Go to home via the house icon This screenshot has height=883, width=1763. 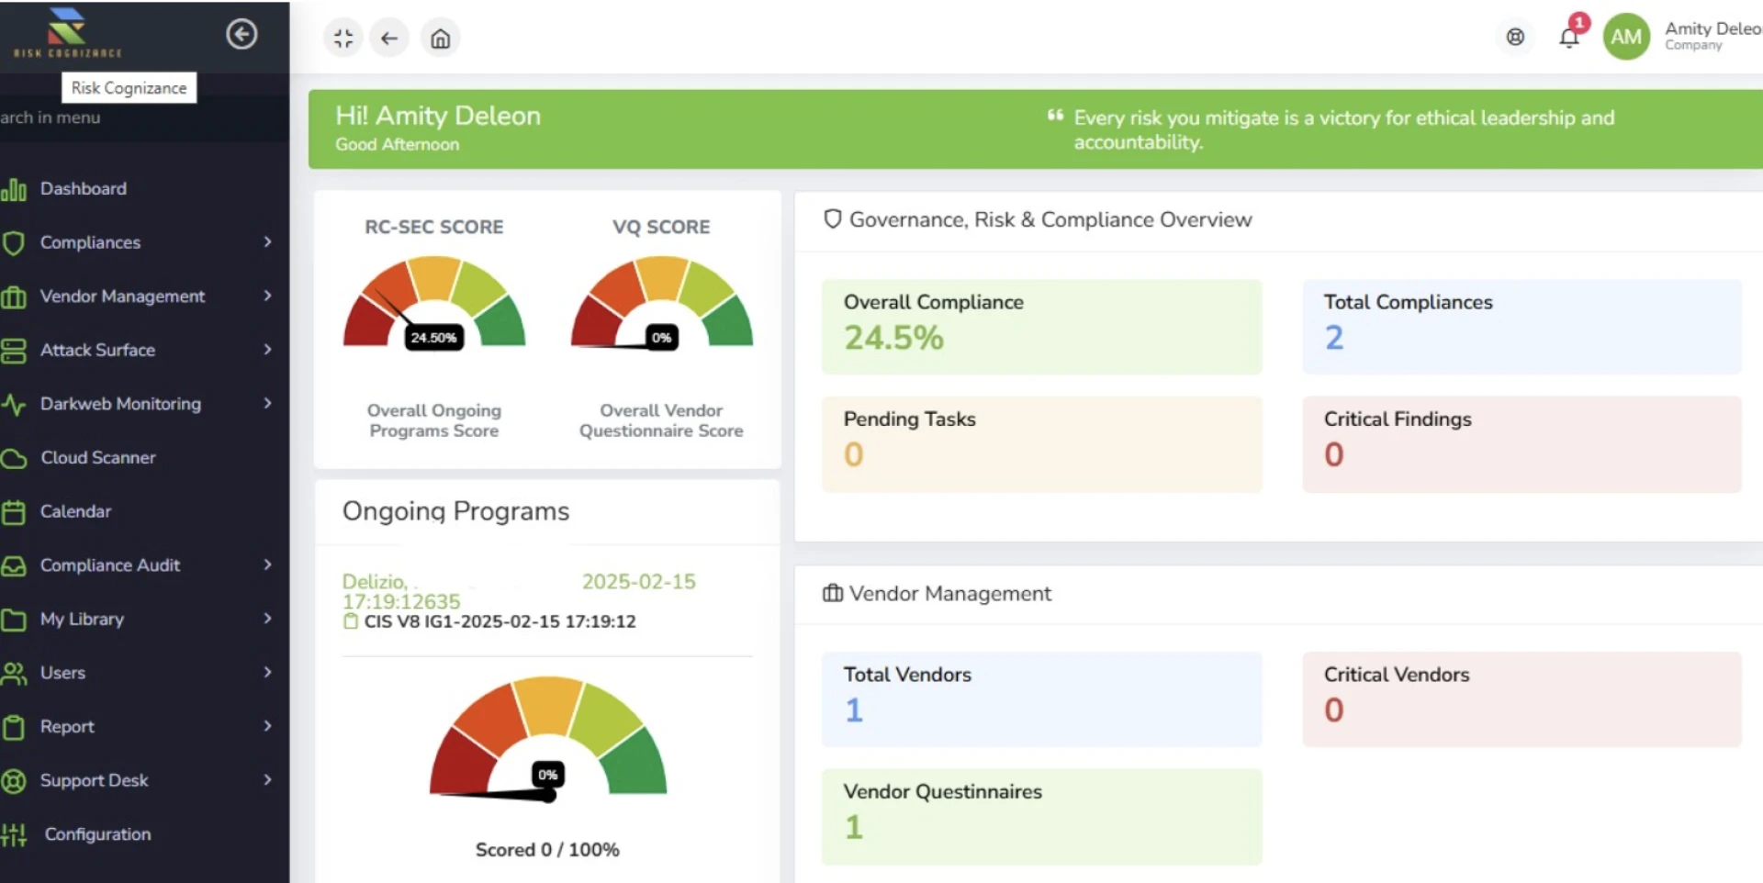pos(441,39)
